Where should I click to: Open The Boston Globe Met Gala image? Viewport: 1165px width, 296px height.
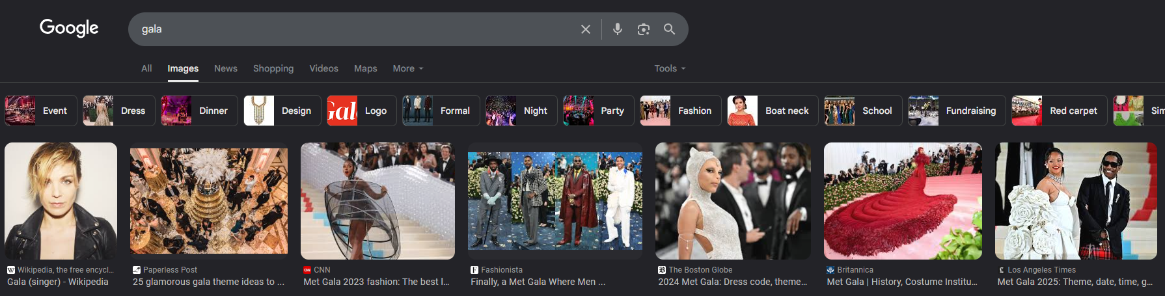click(733, 201)
